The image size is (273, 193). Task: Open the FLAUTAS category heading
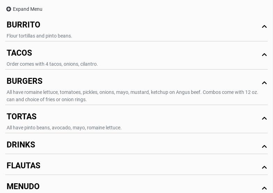(23, 166)
